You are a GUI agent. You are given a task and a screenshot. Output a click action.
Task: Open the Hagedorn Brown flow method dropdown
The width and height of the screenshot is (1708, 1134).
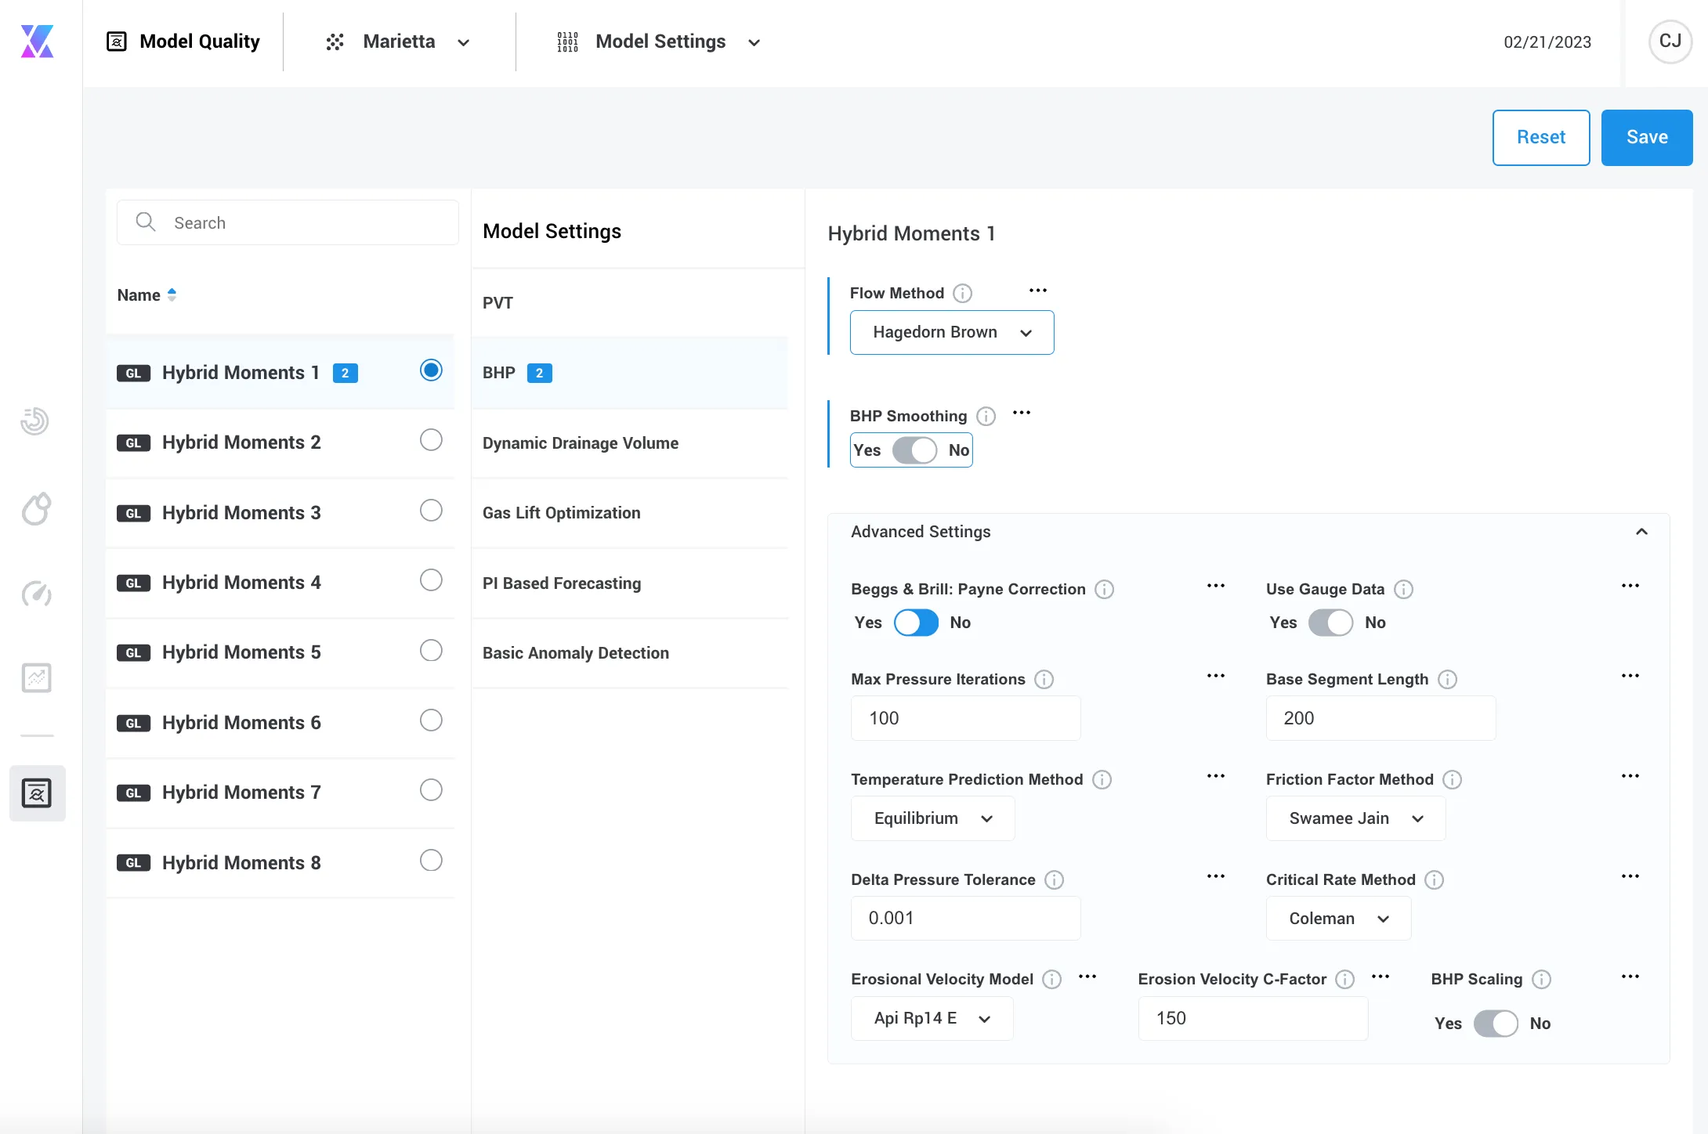click(x=952, y=333)
